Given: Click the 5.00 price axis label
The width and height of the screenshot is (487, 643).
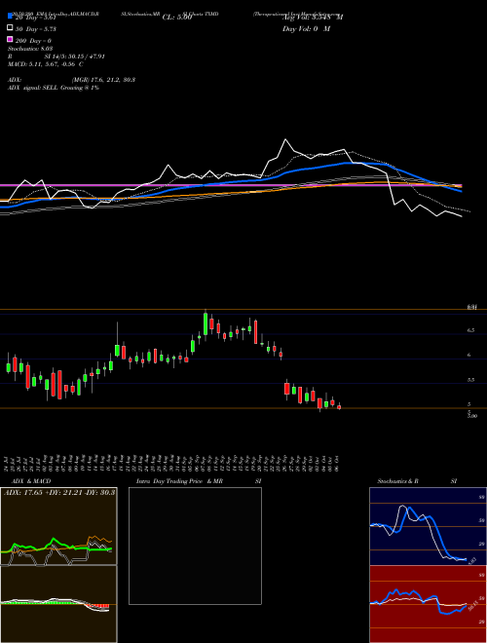Looking at the screenshot, I should (x=471, y=416).
